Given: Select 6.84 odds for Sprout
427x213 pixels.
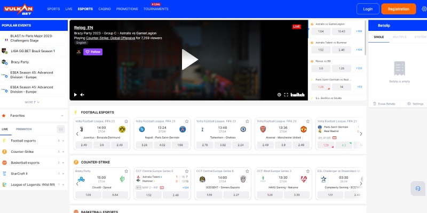Looking at the screenshot, I should click(115, 195).
